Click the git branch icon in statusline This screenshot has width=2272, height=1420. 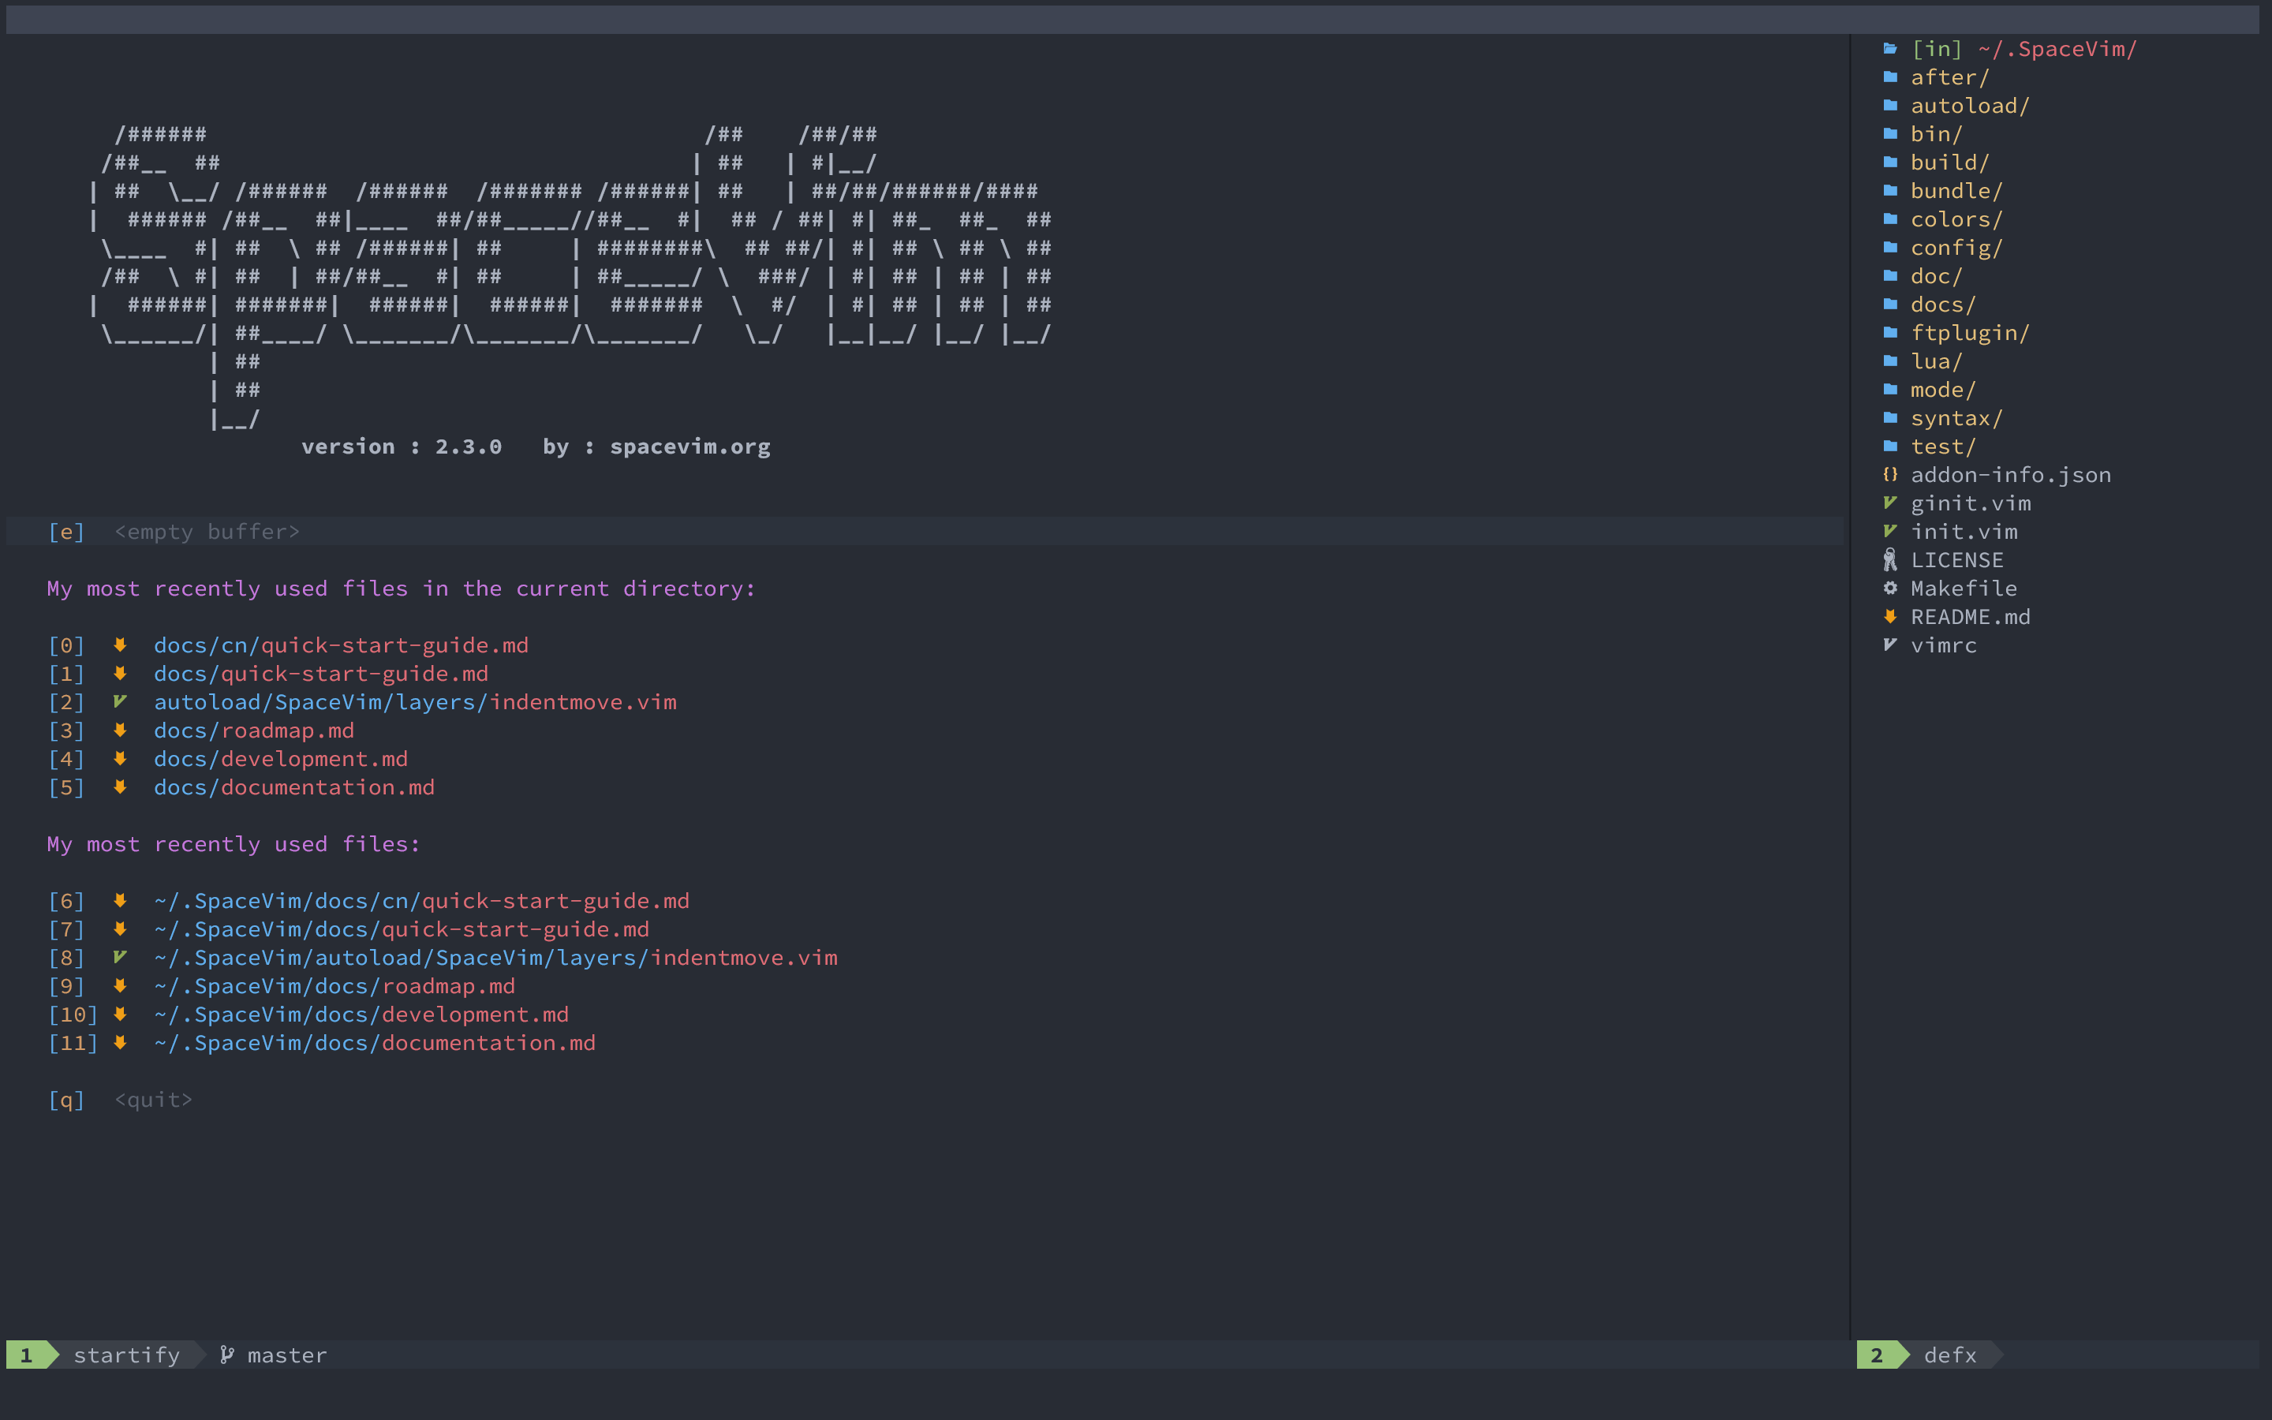[x=226, y=1355]
